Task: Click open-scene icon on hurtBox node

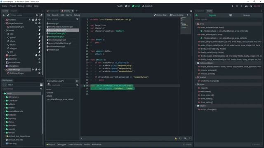Action: coord(33,20)
